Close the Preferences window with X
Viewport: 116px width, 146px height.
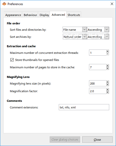[112, 4]
